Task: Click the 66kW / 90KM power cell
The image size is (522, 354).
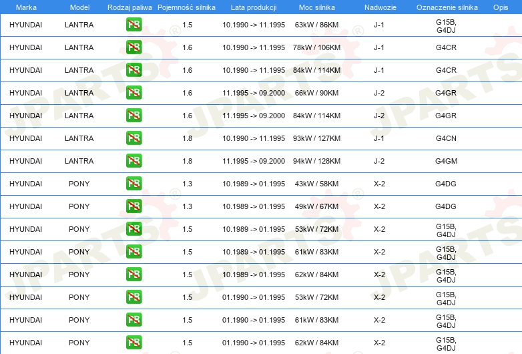Action: 316,93
